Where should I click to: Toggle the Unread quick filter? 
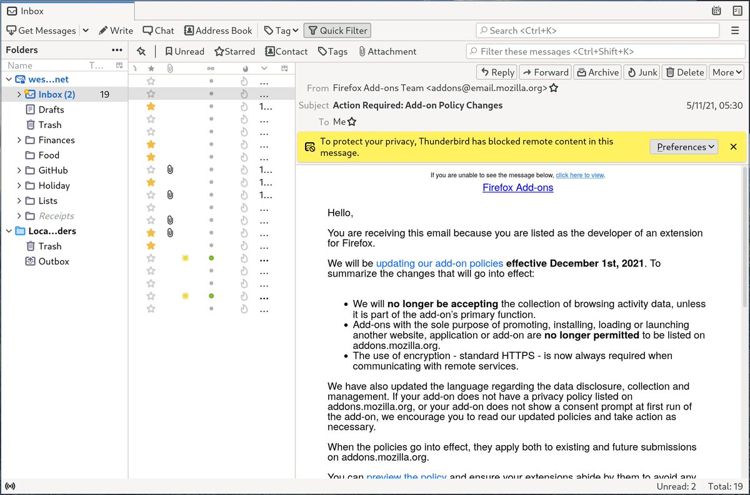[x=184, y=51]
